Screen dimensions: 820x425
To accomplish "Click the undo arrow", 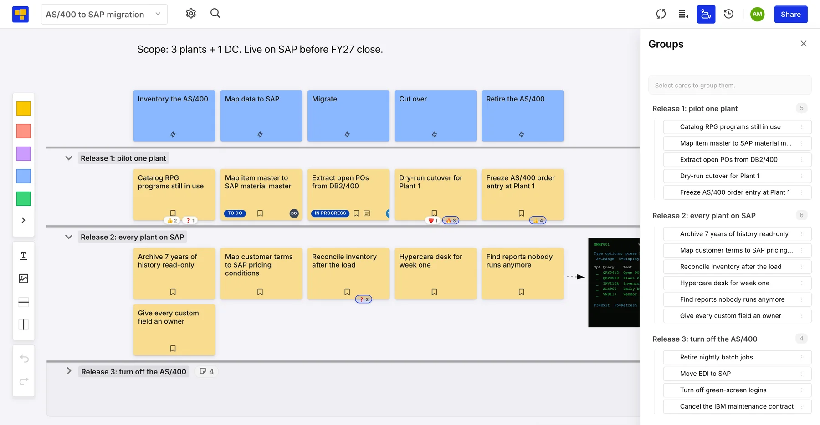I will point(24,359).
